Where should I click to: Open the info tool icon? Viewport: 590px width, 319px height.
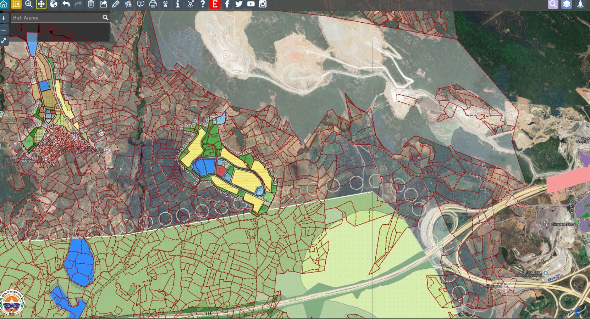click(178, 4)
